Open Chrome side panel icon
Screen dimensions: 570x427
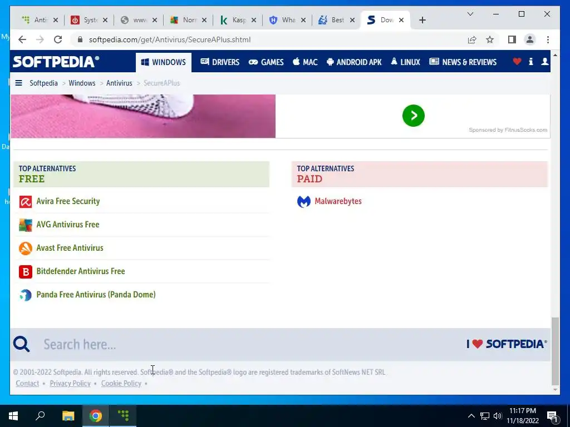click(512, 39)
